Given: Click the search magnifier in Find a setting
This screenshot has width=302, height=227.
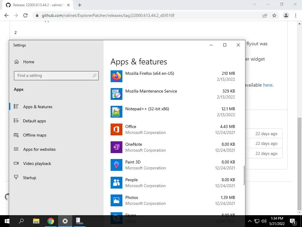Looking at the screenshot, I should [94, 75].
